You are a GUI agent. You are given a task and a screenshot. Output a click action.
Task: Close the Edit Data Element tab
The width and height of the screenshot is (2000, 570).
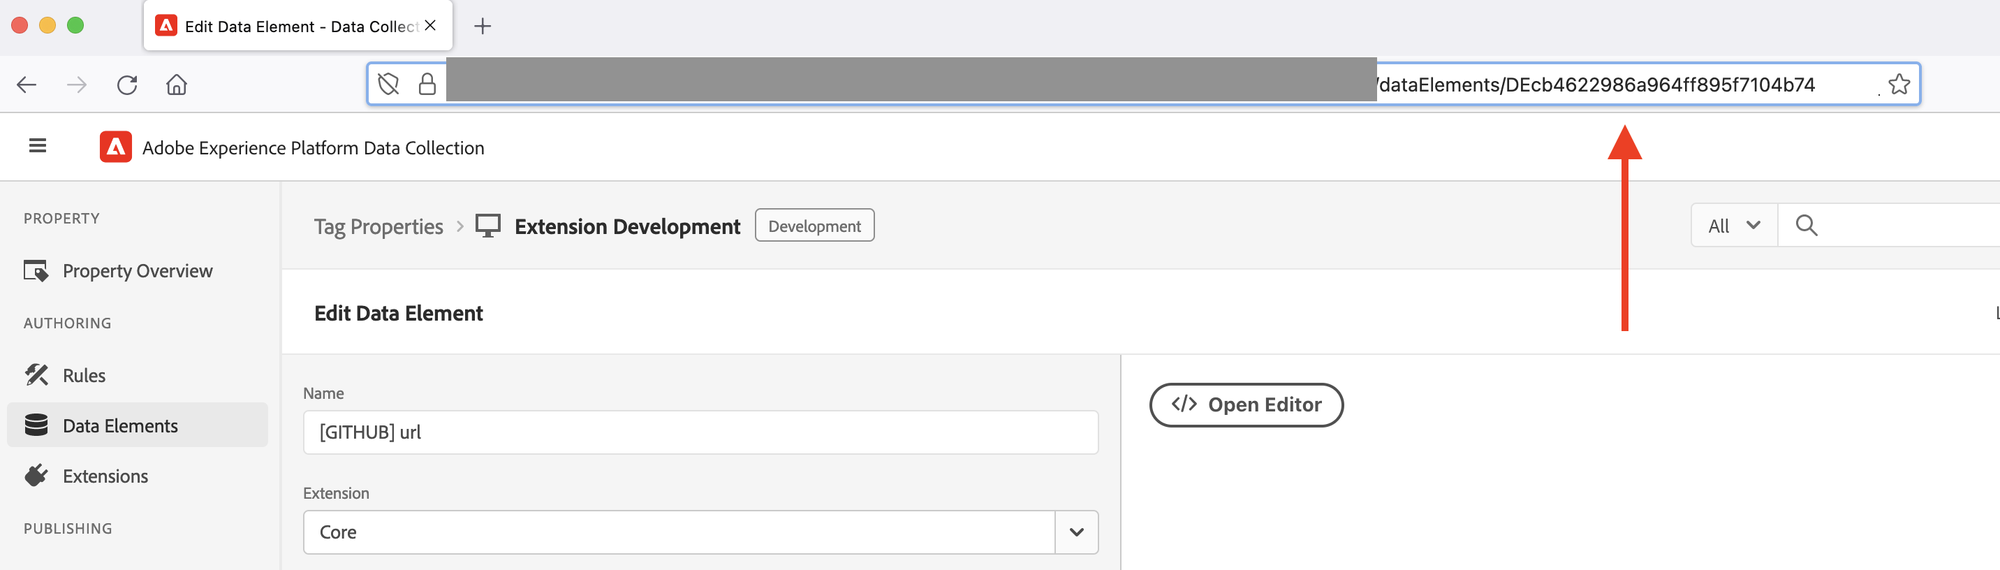[430, 26]
